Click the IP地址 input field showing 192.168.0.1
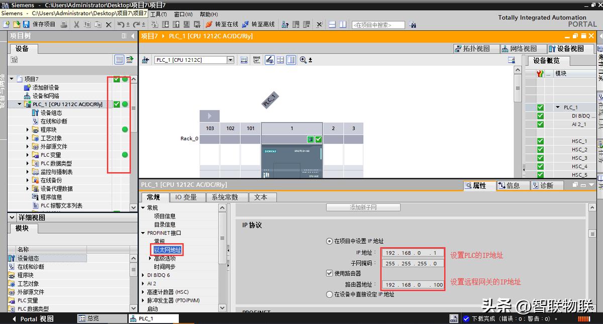Viewport: 603px width, 324px height. click(412, 253)
